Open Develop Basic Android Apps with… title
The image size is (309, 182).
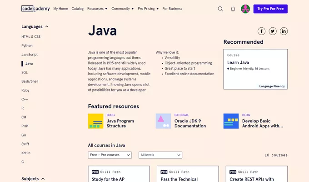coord(263,123)
